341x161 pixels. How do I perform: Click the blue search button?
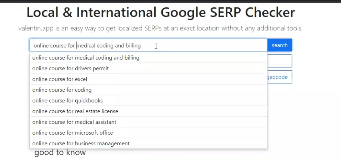click(280, 45)
